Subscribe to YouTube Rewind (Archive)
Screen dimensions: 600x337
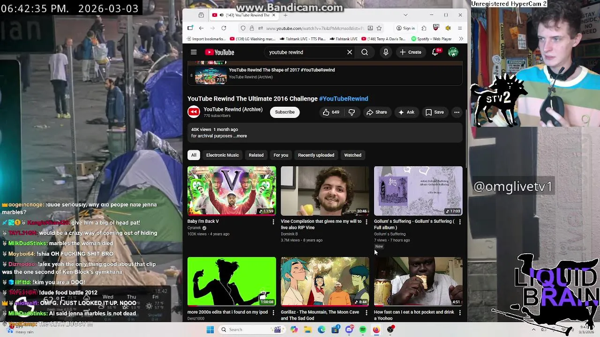coord(285,112)
